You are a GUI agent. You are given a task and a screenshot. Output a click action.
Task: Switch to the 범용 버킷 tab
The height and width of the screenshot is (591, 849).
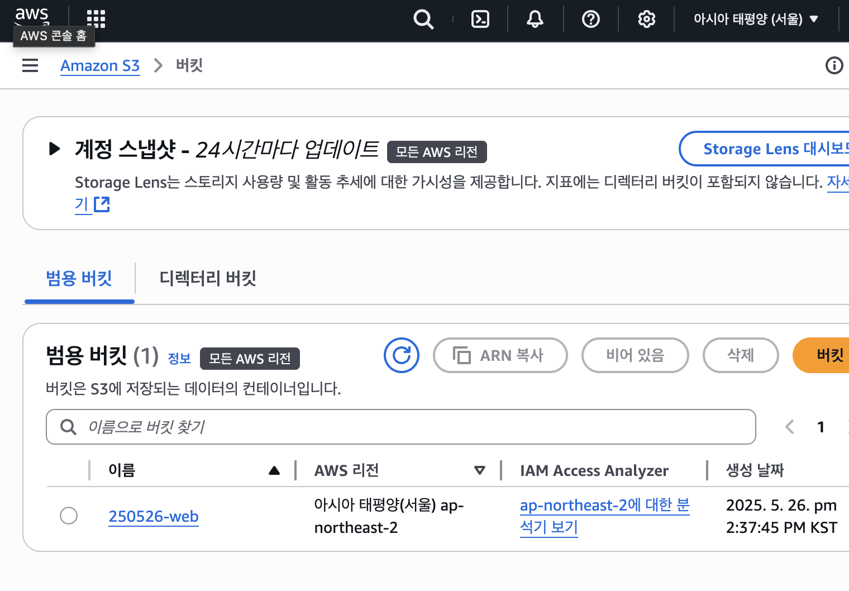coord(79,278)
